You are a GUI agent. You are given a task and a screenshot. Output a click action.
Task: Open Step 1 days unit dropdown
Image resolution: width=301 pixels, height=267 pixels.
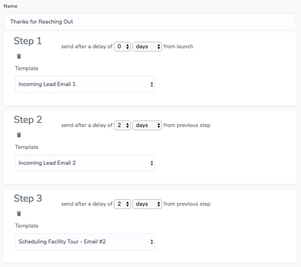tap(147, 47)
